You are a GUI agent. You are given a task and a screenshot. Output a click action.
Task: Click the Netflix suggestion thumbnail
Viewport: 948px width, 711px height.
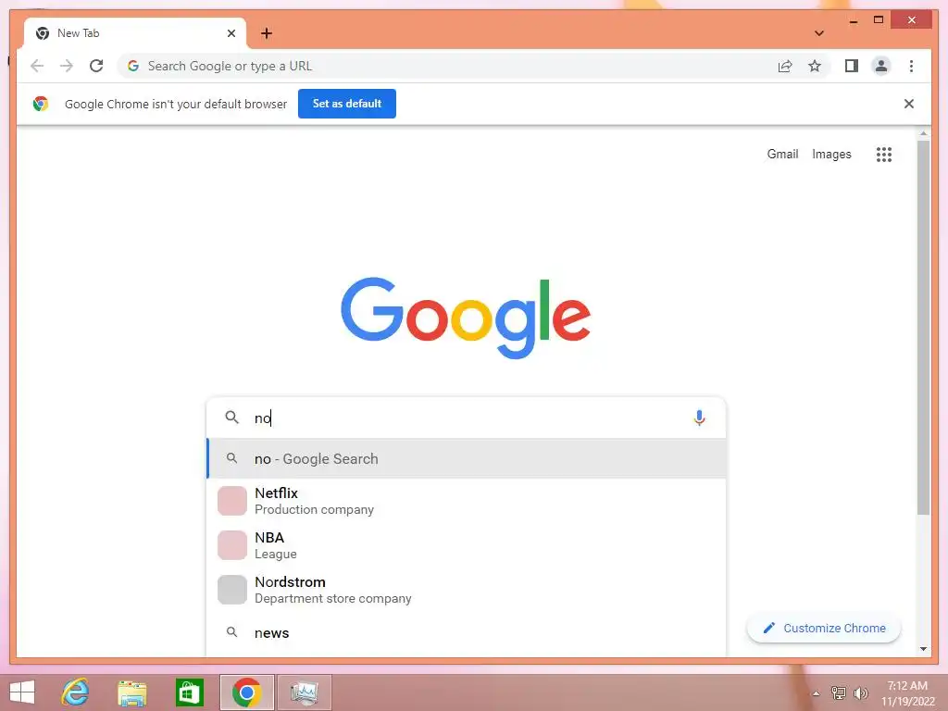[x=232, y=501]
